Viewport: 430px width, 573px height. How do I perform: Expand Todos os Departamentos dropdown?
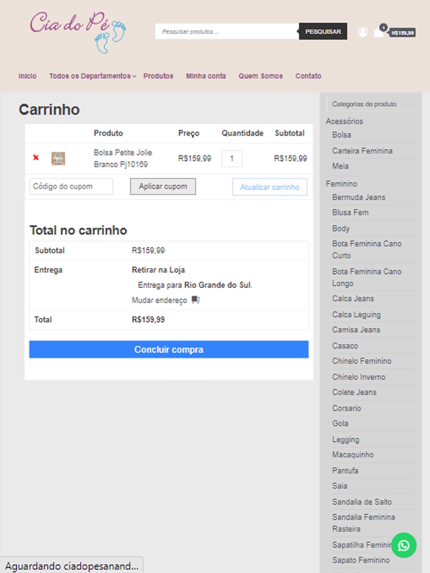(x=92, y=76)
